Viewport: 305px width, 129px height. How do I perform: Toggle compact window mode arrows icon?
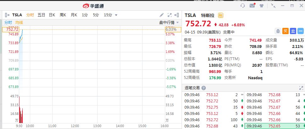click(x=273, y=6)
